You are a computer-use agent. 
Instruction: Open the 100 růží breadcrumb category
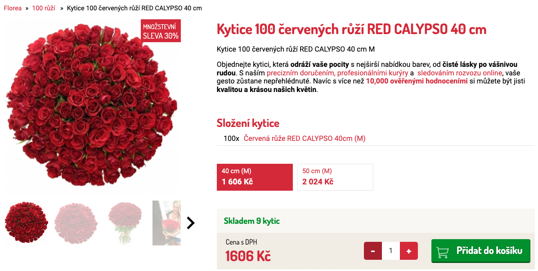click(44, 9)
